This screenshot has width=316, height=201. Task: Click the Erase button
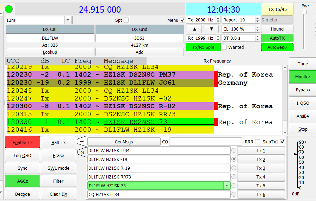[58, 155]
